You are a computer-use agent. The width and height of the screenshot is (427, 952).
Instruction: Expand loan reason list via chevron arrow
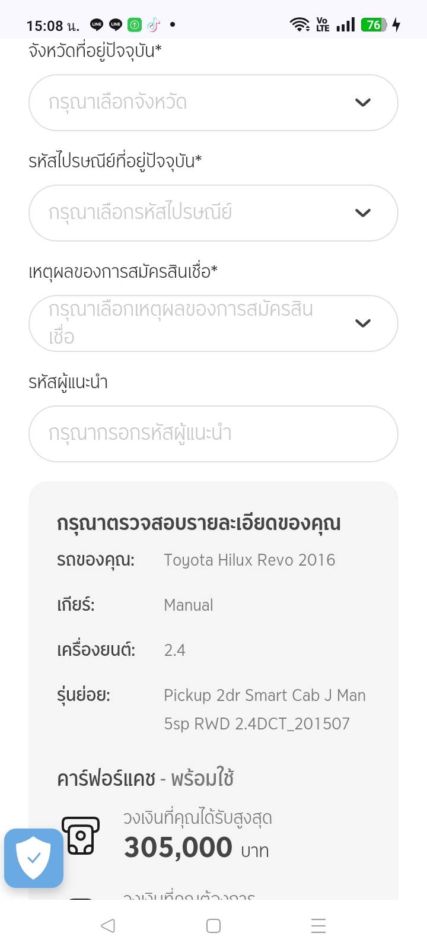click(x=363, y=323)
